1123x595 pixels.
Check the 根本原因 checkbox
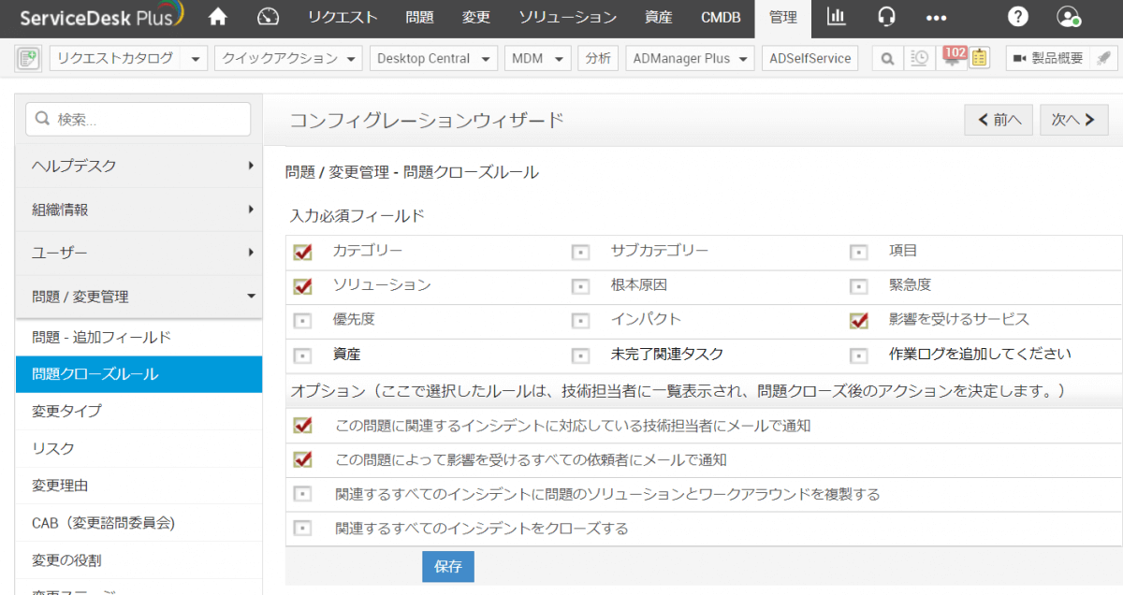(x=581, y=286)
